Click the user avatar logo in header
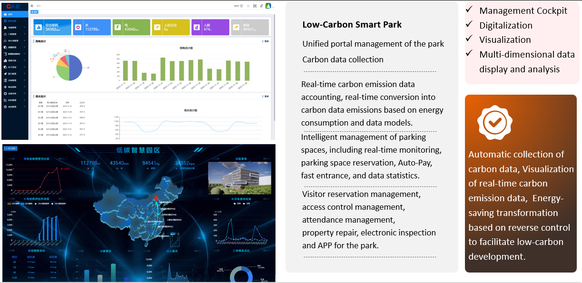Screen dimensions: 582x283 (x=268, y=6)
